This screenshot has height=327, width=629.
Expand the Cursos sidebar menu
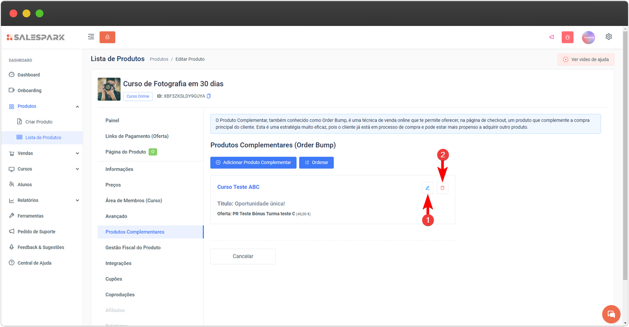(77, 169)
